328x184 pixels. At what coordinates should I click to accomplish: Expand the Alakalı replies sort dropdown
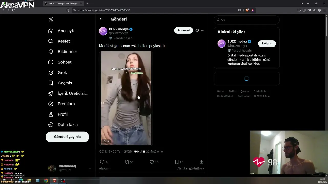105,169
